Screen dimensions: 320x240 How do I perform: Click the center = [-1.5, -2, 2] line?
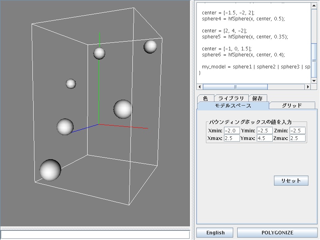[228, 13]
